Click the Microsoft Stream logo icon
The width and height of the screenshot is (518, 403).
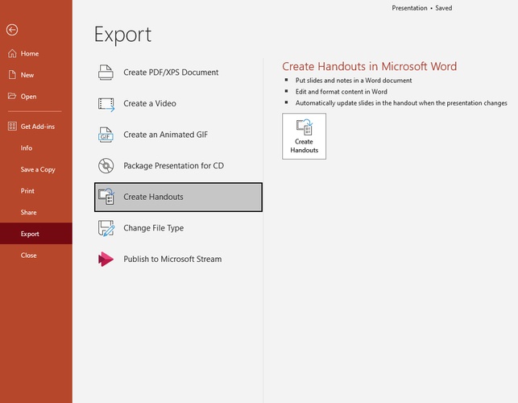tap(106, 259)
